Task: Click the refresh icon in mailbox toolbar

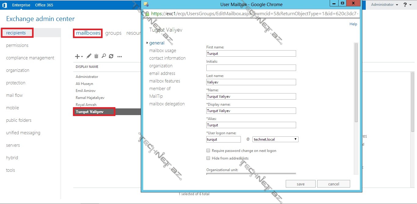Action: coord(111,56)
